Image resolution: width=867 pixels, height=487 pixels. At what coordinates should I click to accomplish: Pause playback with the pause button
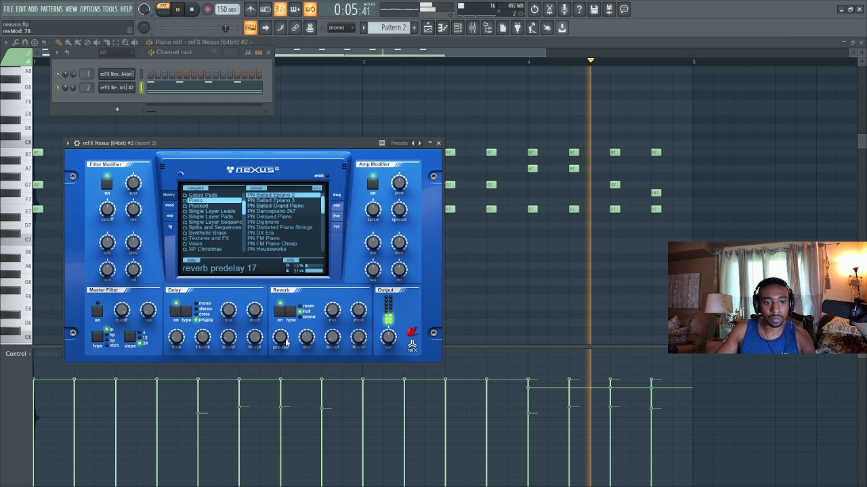[x=177, y=9]
